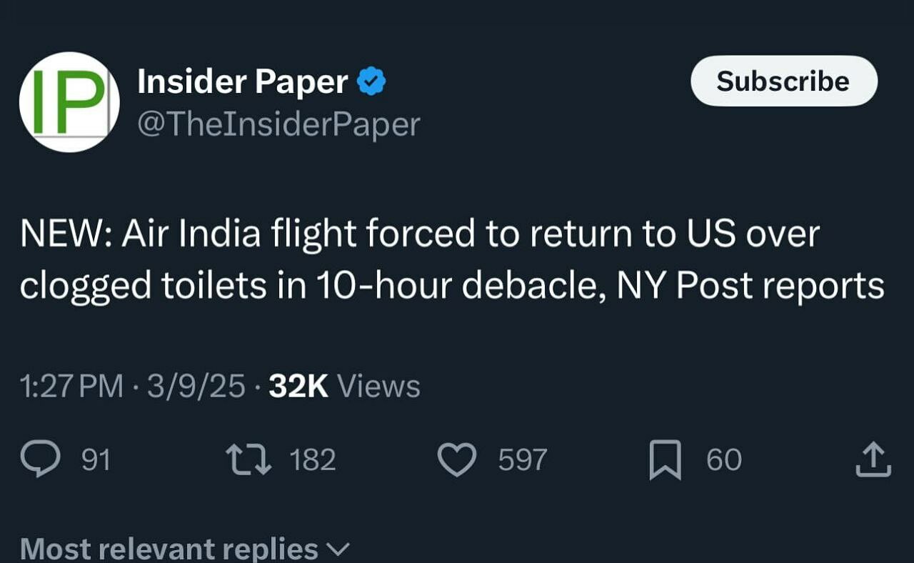
Task: Bookmark the tweet with bookmark icon
Action: pyautogui.click(x=665, y=460)
